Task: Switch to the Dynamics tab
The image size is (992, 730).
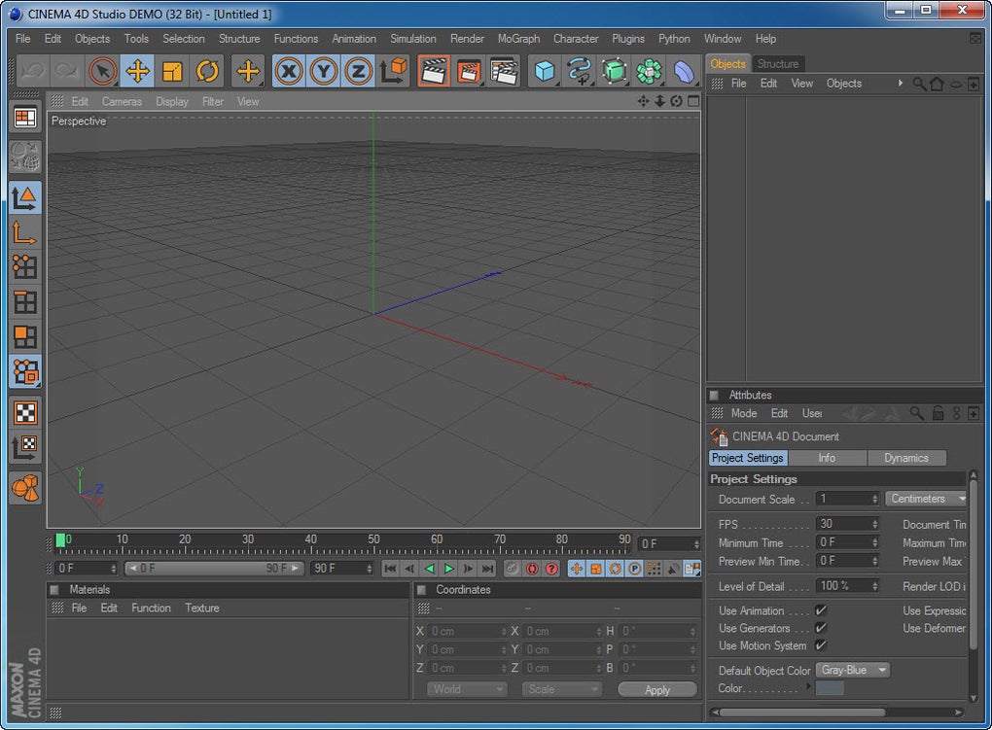Action: [905, 458]
